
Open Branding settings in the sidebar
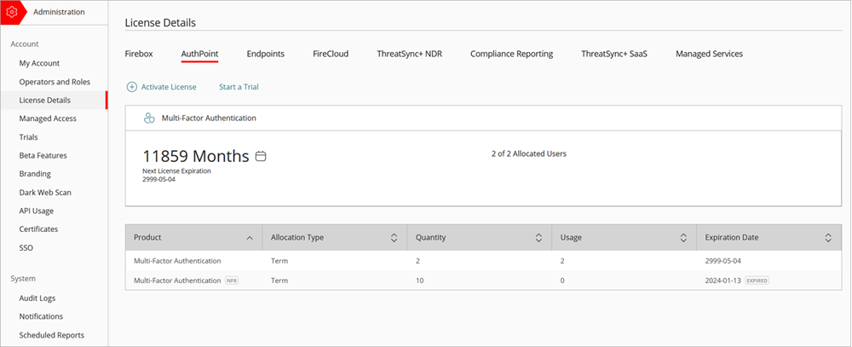(35, 174)
